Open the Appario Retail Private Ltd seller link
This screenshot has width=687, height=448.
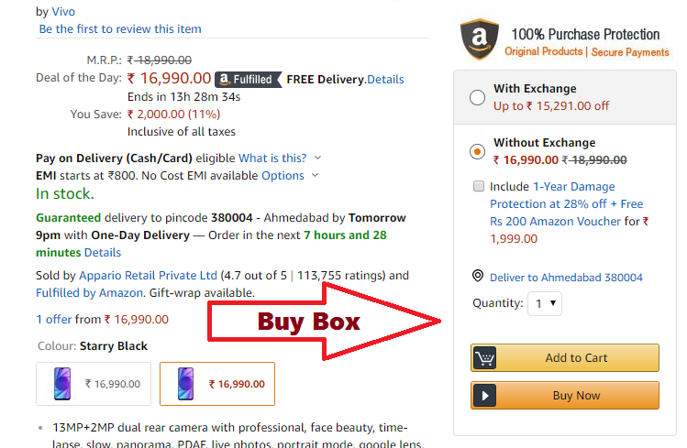(148, 275)
